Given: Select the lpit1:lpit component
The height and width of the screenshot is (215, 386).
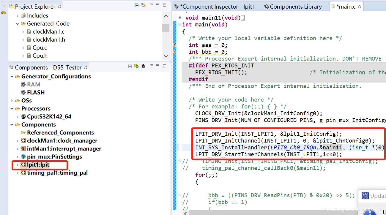Looking at the screenshot, I should (38, 165).
